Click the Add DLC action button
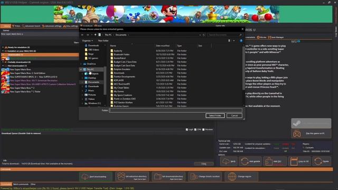338x190 pixels. (275, 161)
